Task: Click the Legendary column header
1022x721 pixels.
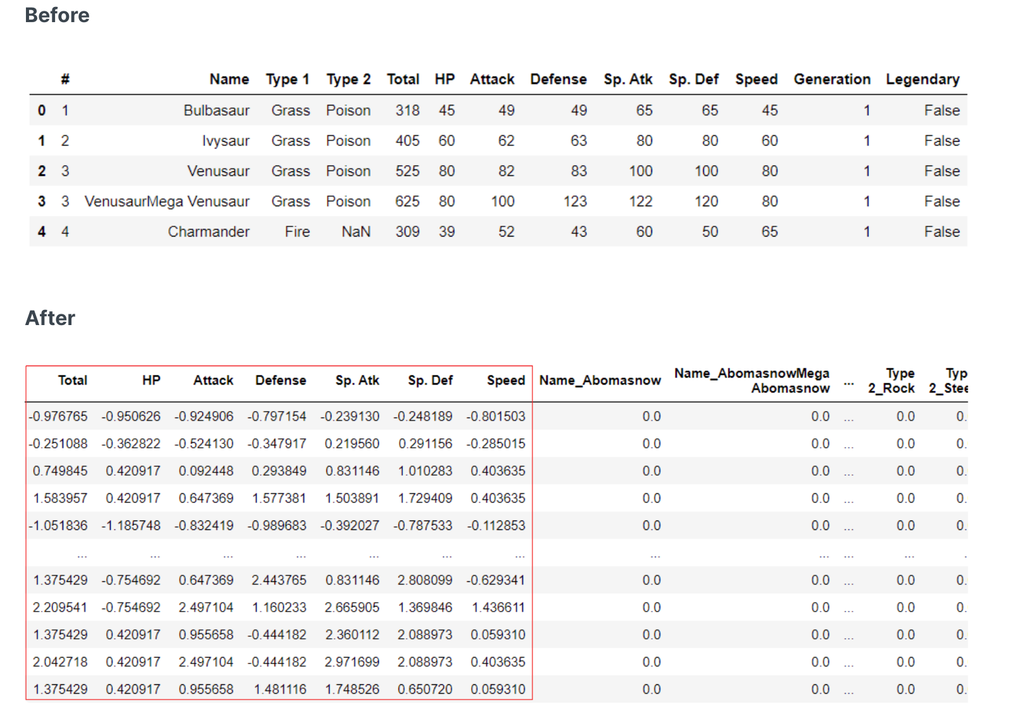Action: tap(922, 79)
